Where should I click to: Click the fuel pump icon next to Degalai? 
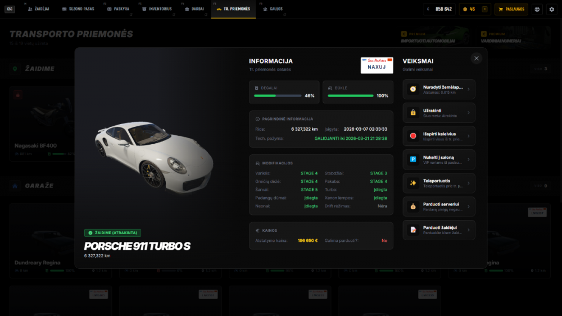(256, 88)
